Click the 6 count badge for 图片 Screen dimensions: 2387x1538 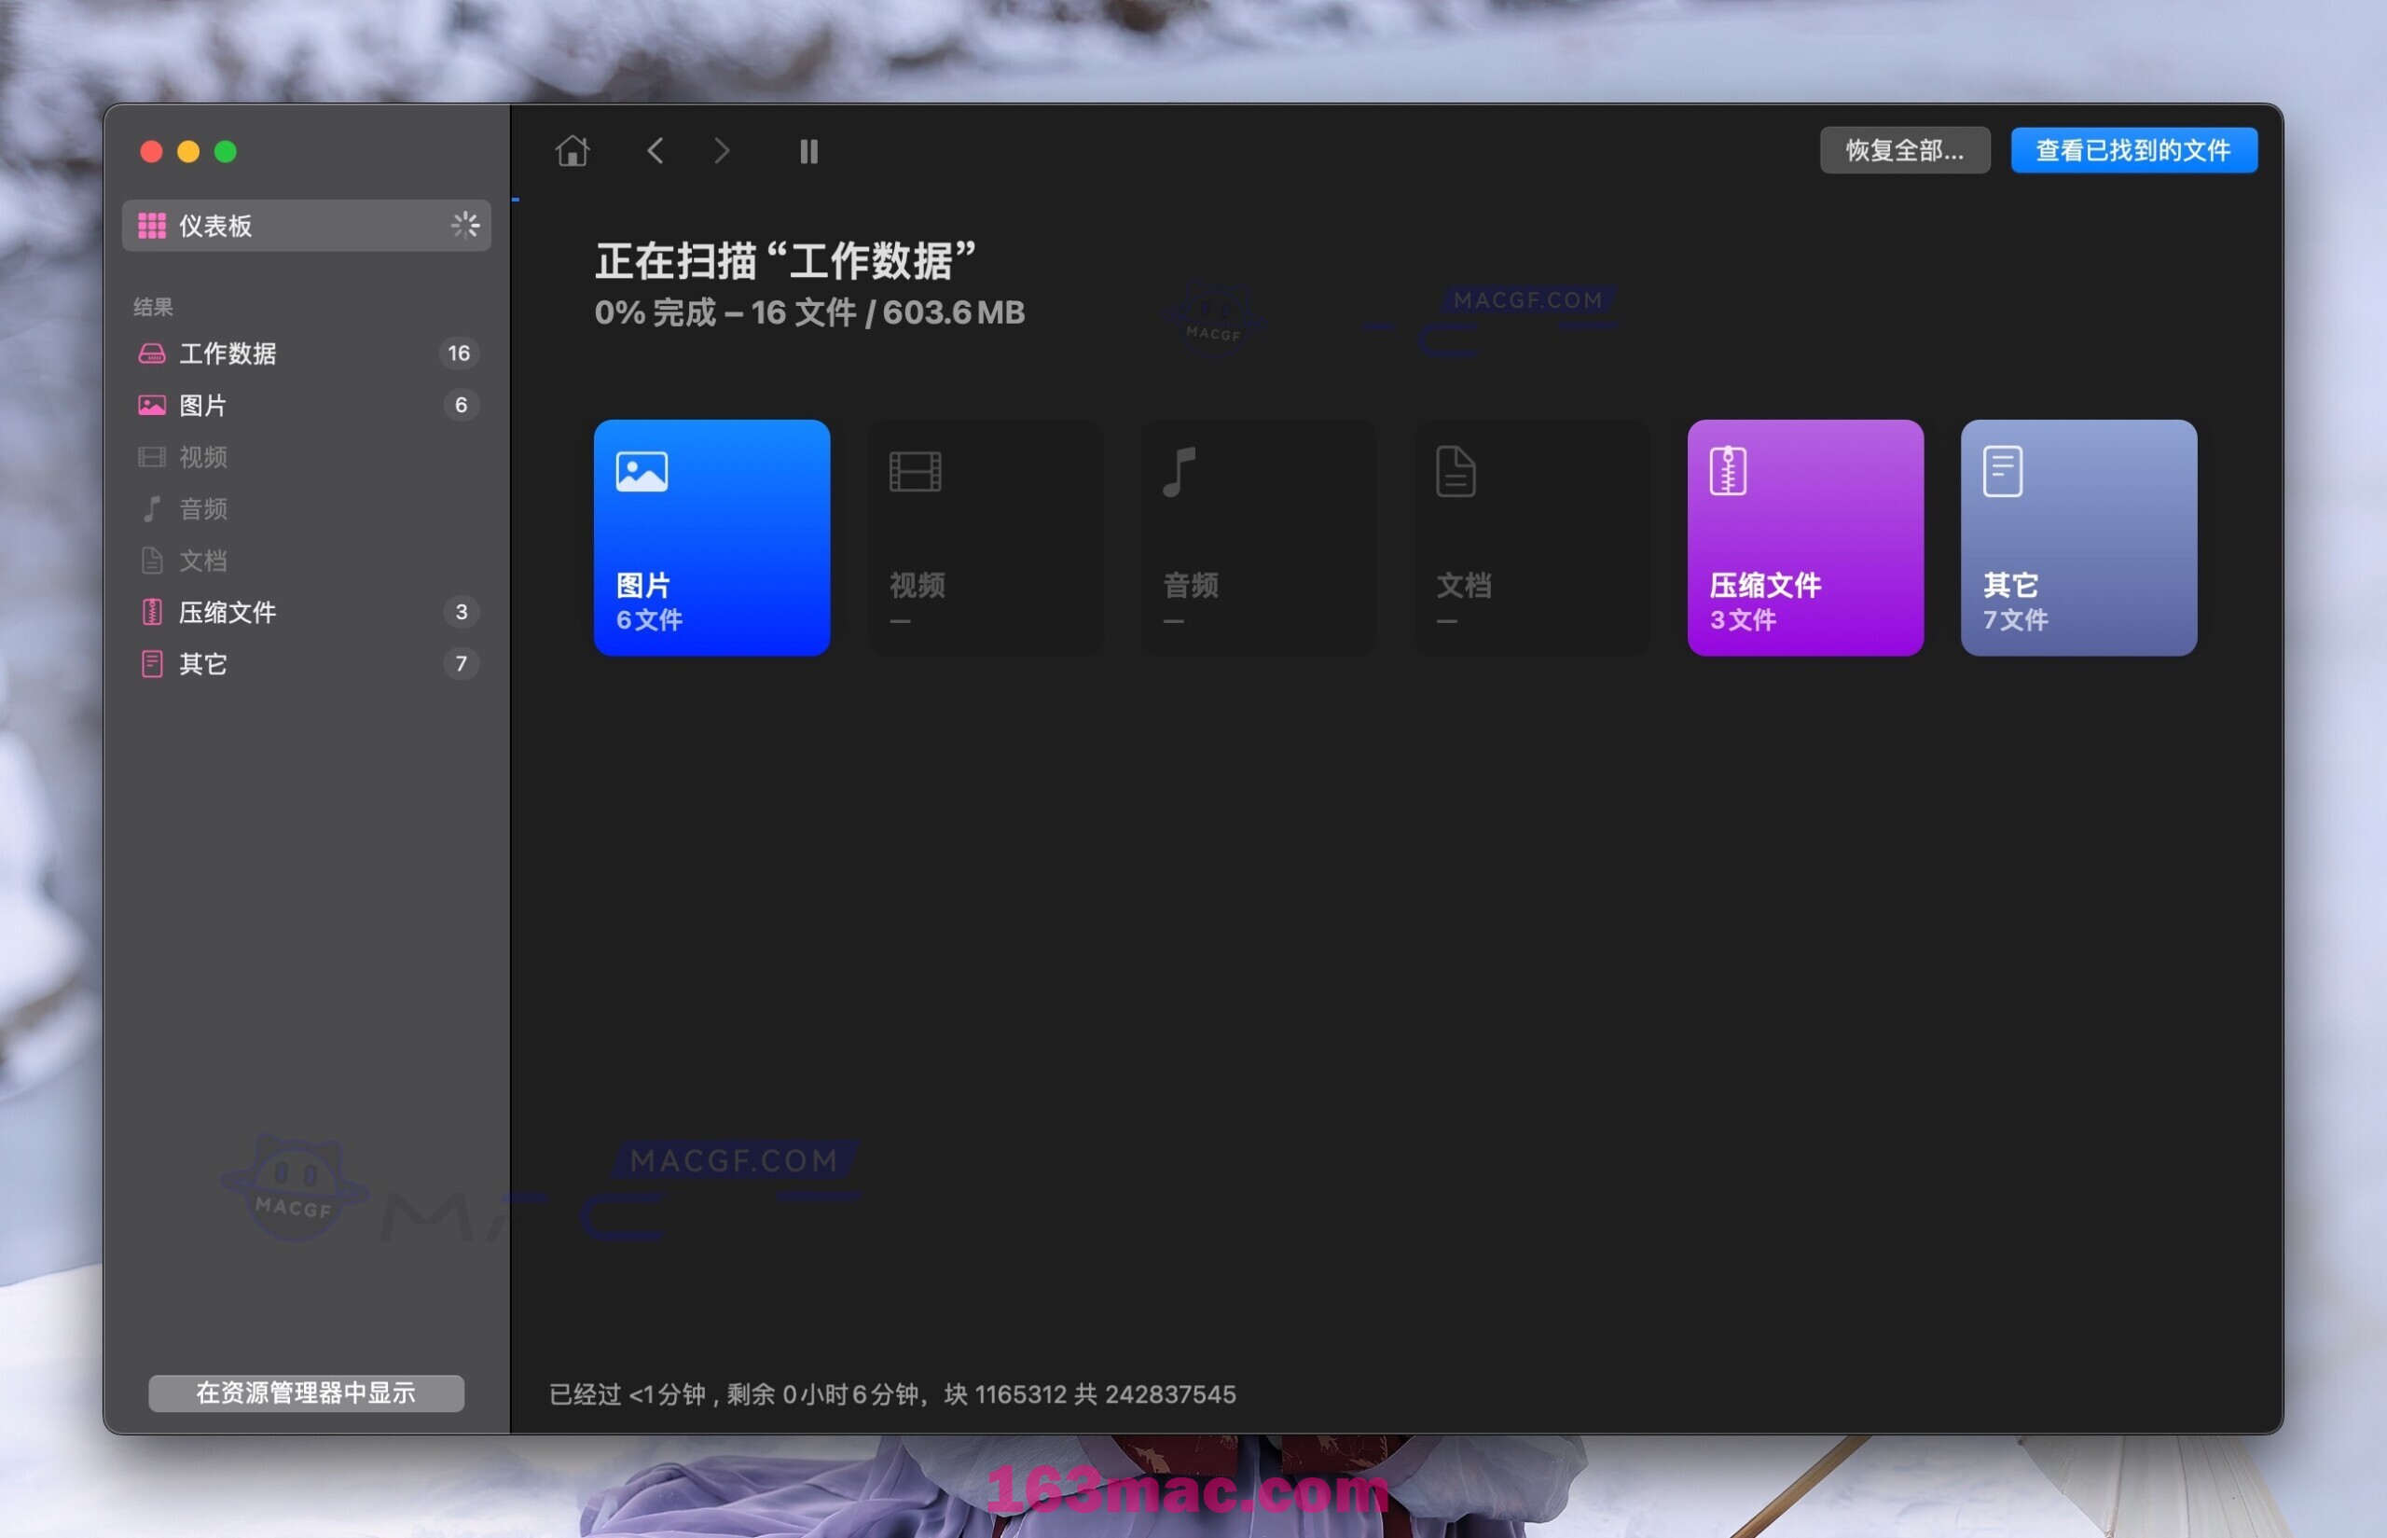(462, 406)
